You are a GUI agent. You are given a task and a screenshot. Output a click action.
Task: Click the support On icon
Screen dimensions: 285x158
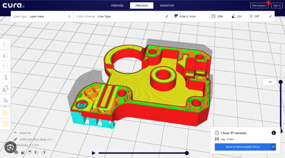coord(234,16)
